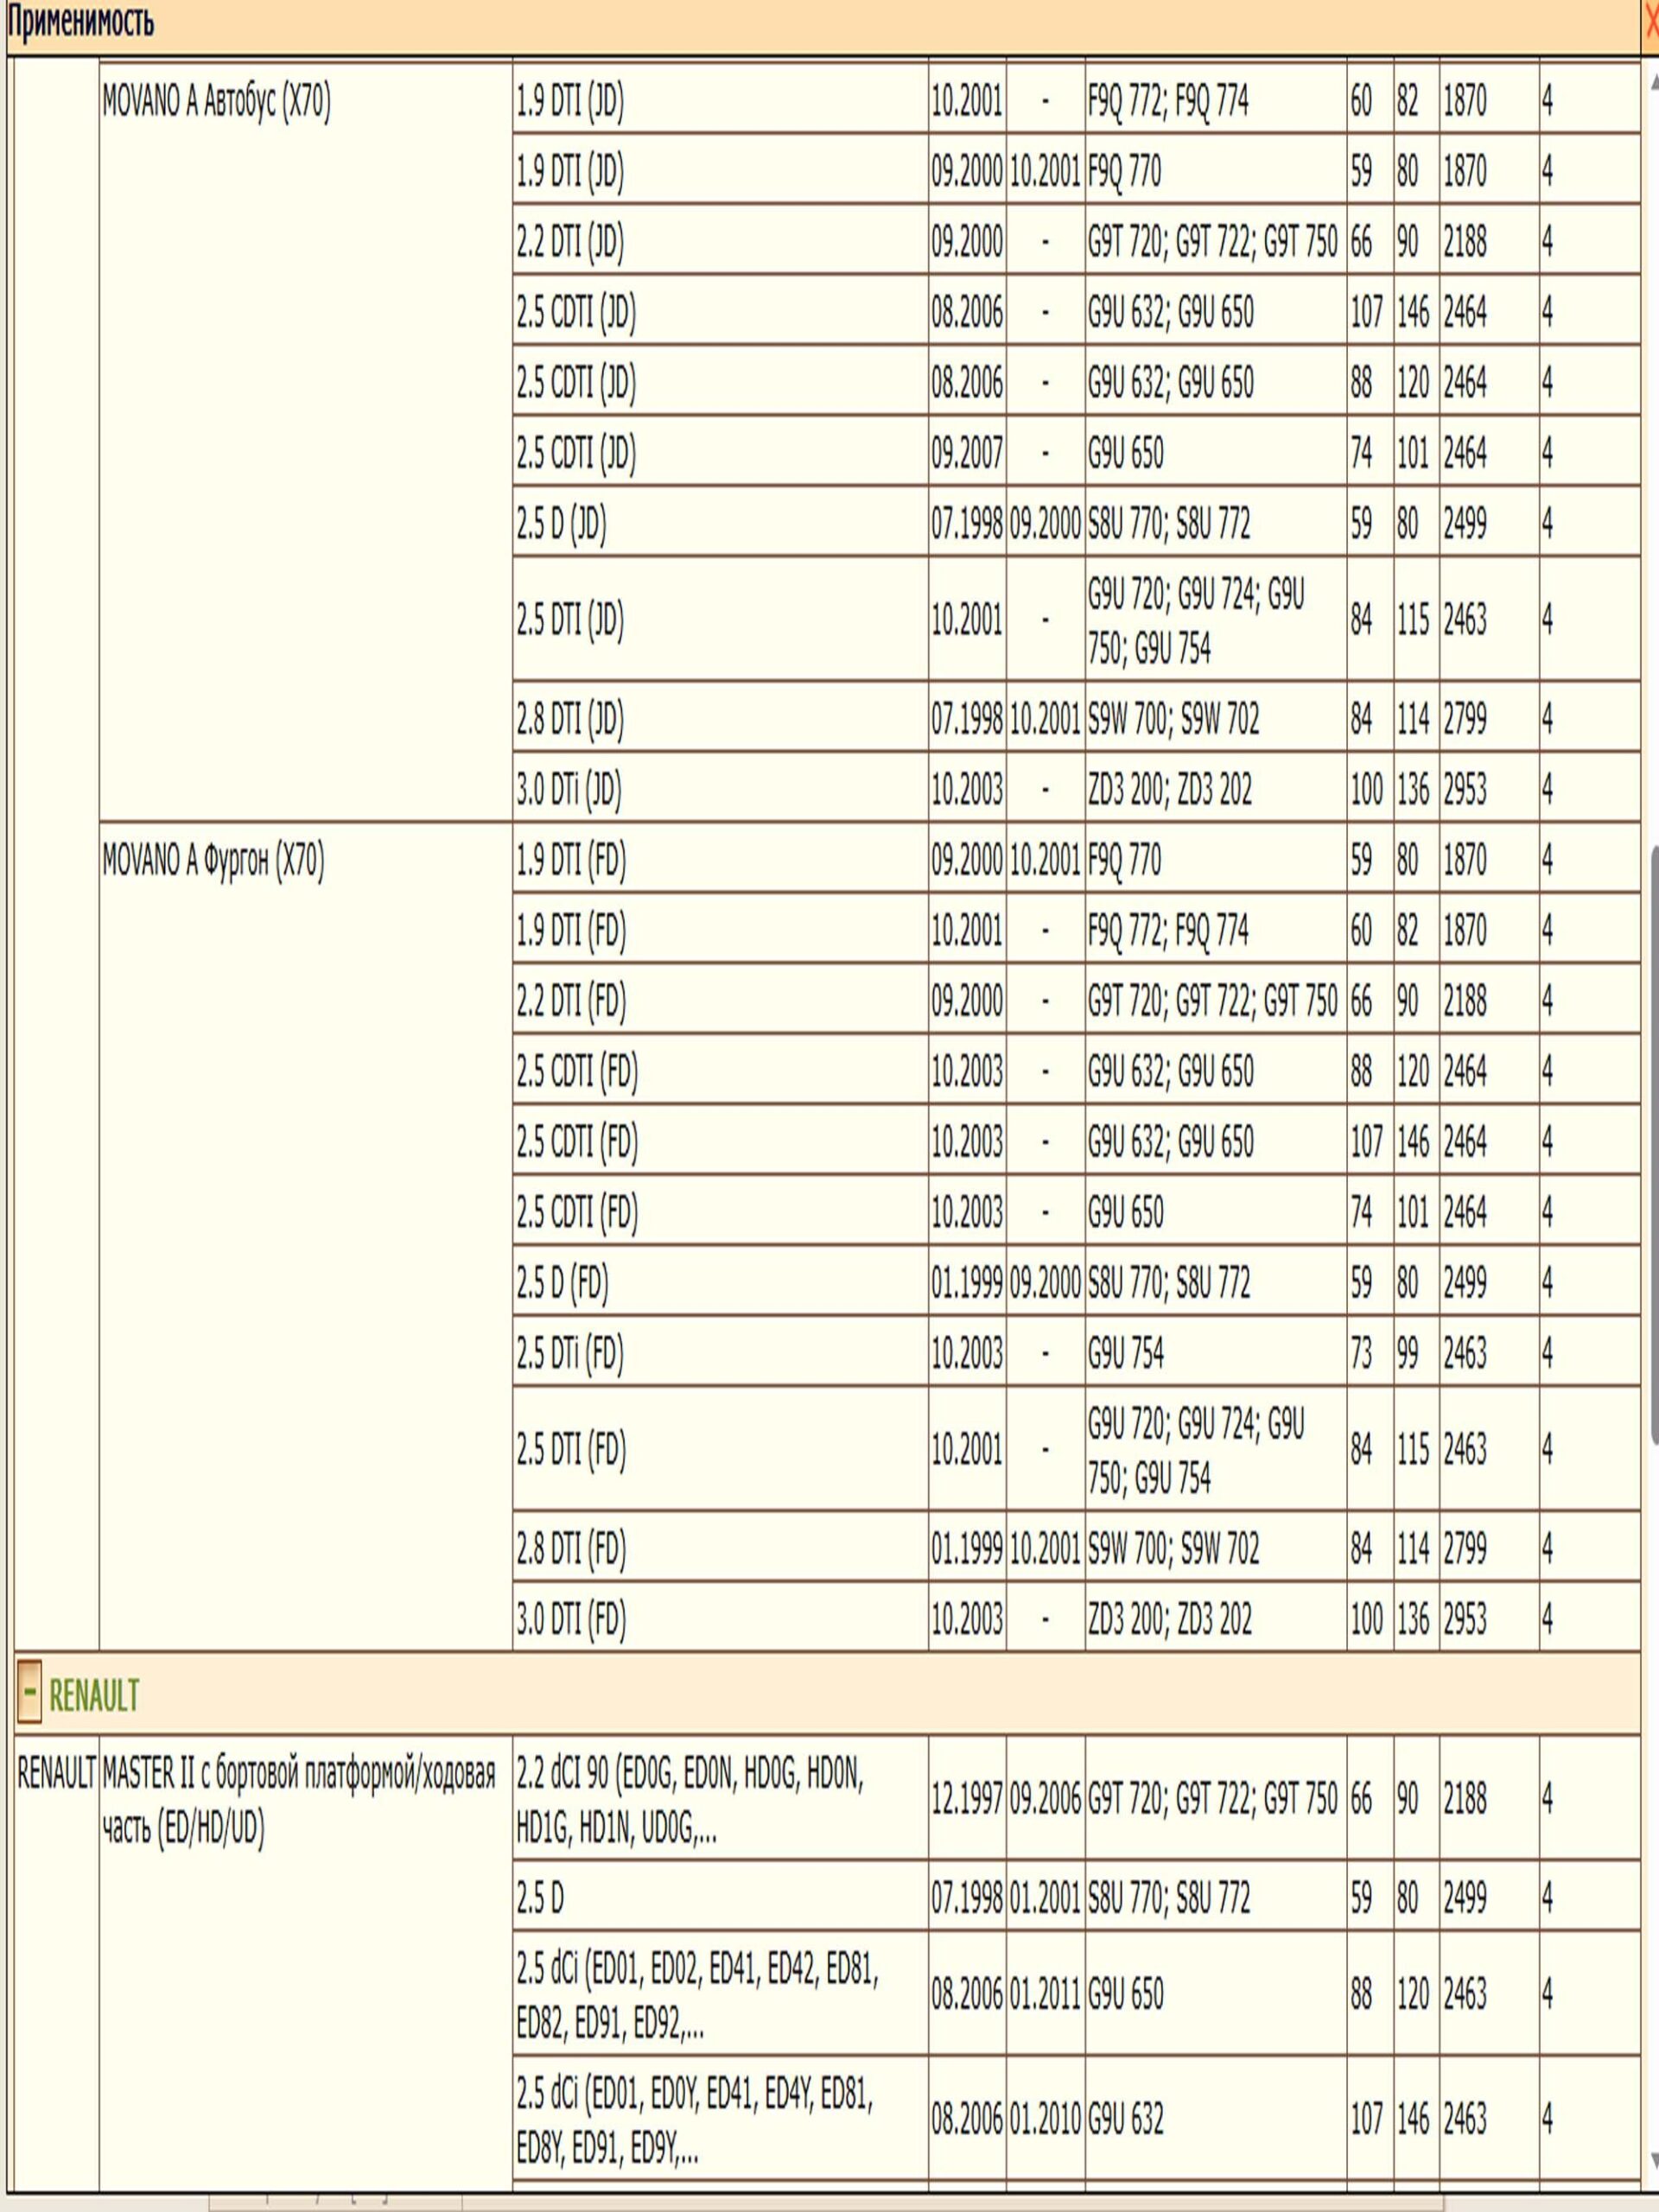Click the 2.8 DTI (FD) model cell
The image size is (1659, 2212).
571,1548
